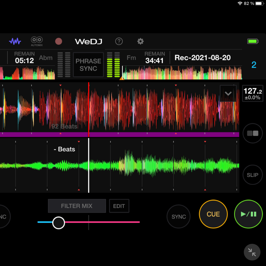Enable Automix mode

[37, 41]
